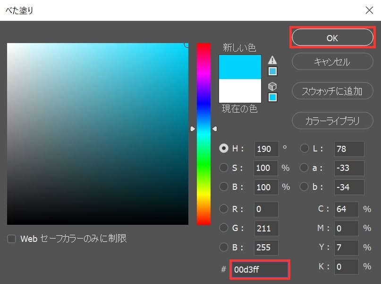Click the RGB B field showing 255
Image resolution: width=381 pixels, height=284 pixels.
point(266,248)
